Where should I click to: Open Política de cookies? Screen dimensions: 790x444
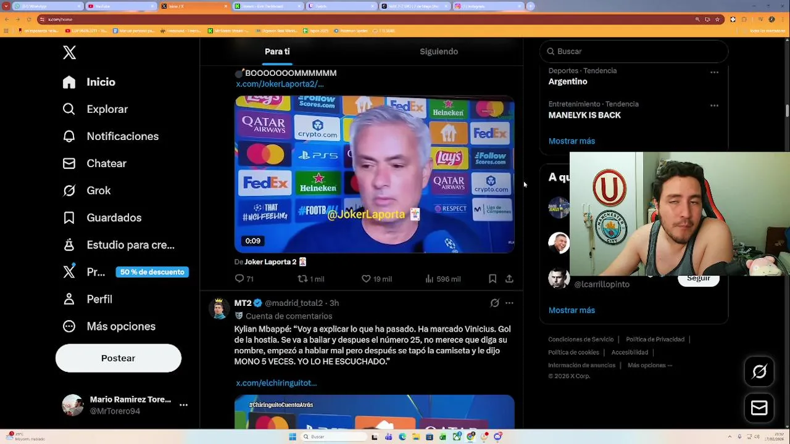[573, 353]
